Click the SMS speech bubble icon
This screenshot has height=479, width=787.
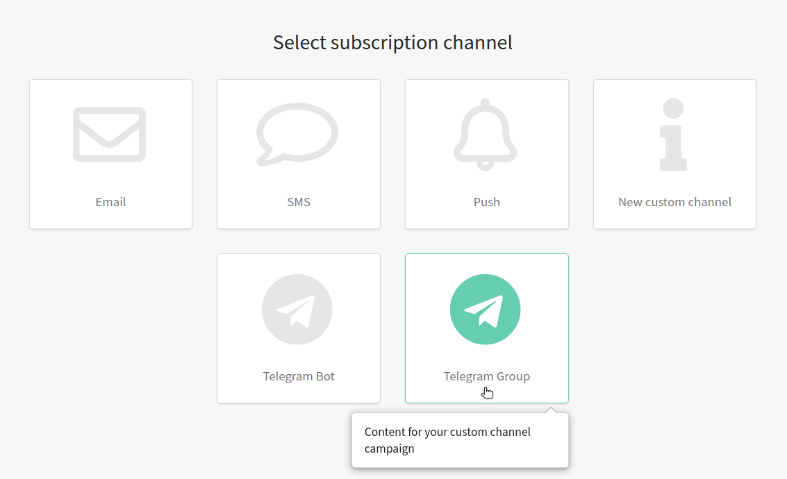tap(297, 135)
